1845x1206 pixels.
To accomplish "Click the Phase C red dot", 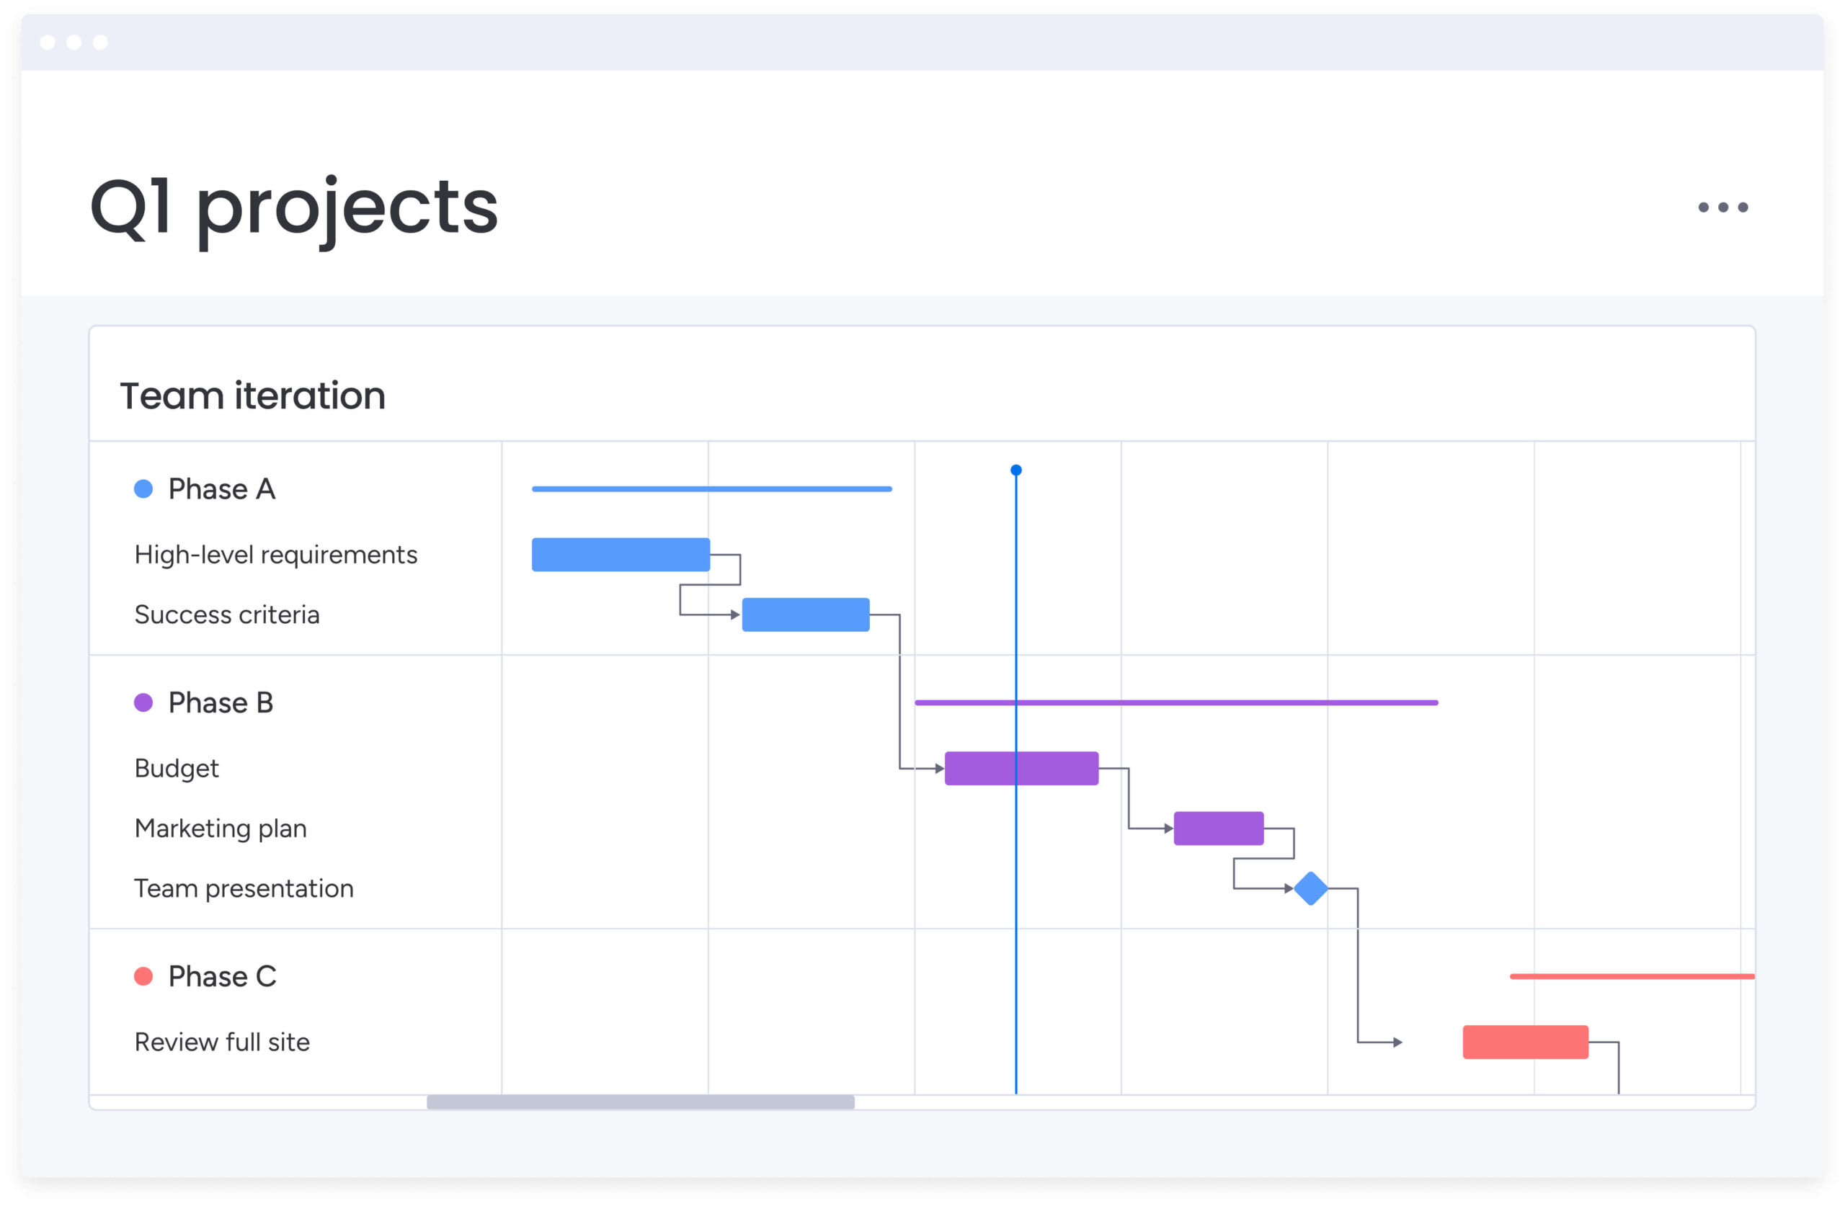I will click(x=143, y=975).
